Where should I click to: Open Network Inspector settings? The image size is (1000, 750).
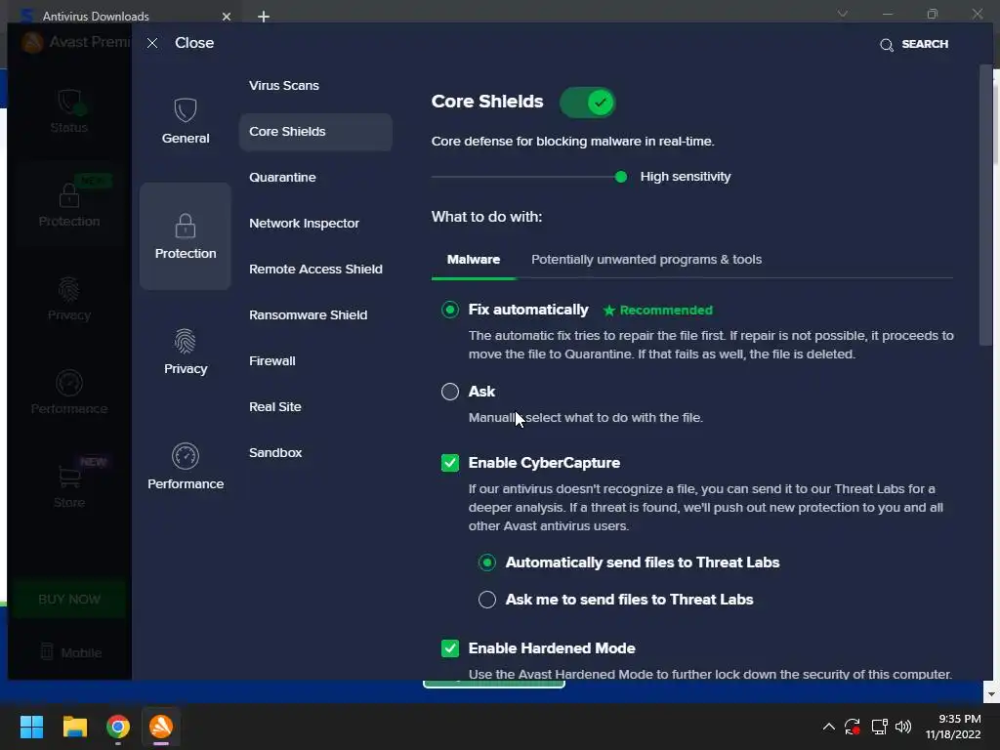pos(305,224)
